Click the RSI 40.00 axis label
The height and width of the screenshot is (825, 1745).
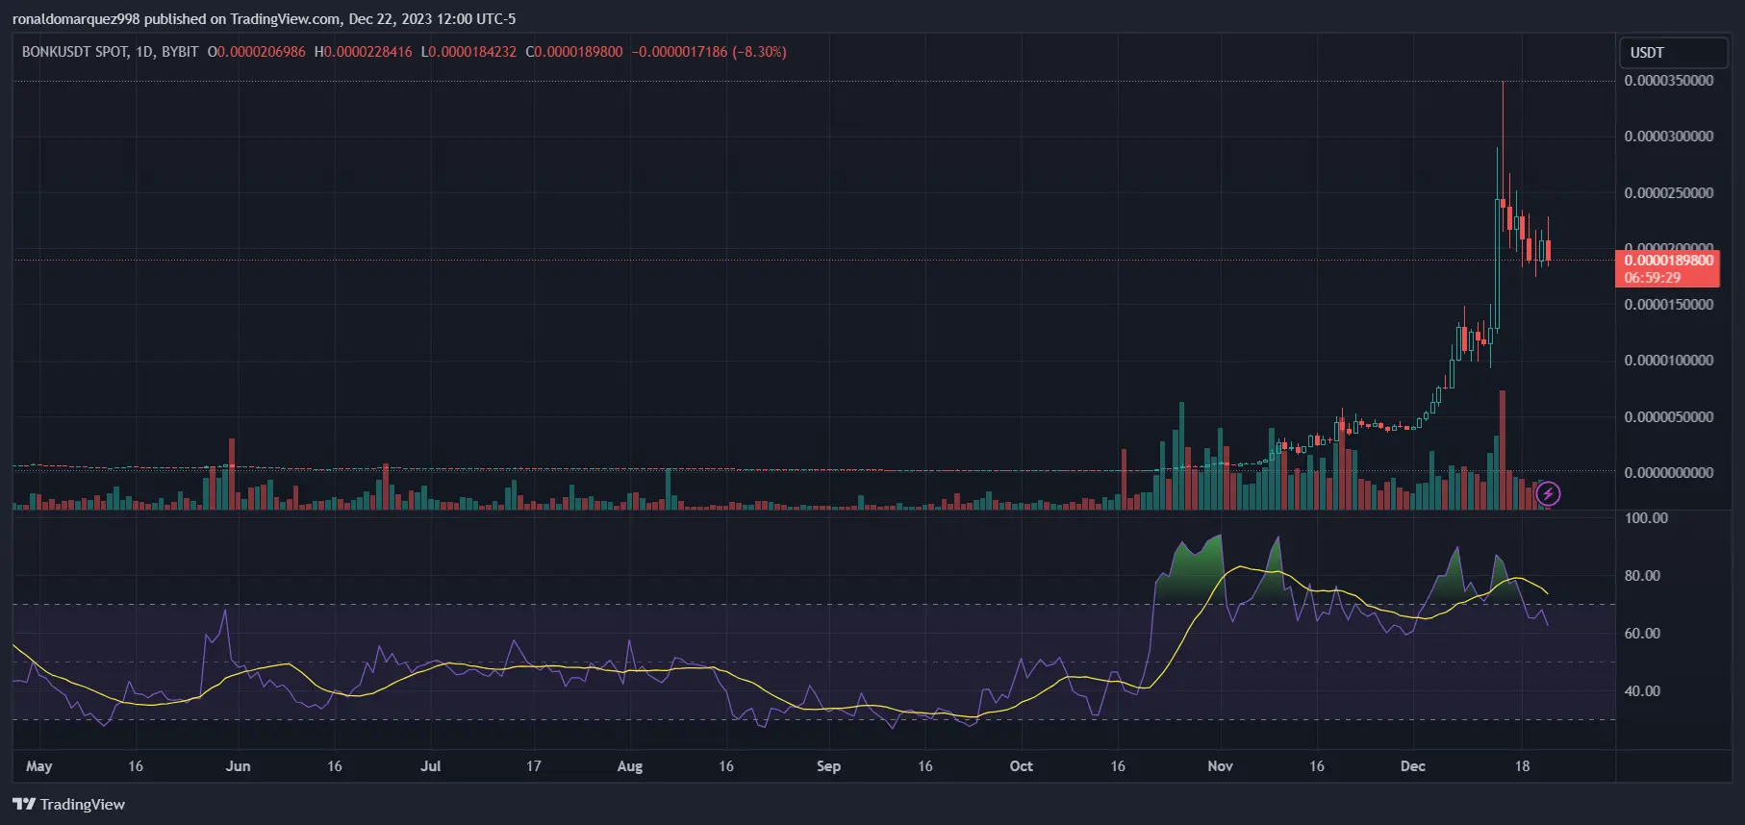pyautogui.click(x=1643, y=691)
